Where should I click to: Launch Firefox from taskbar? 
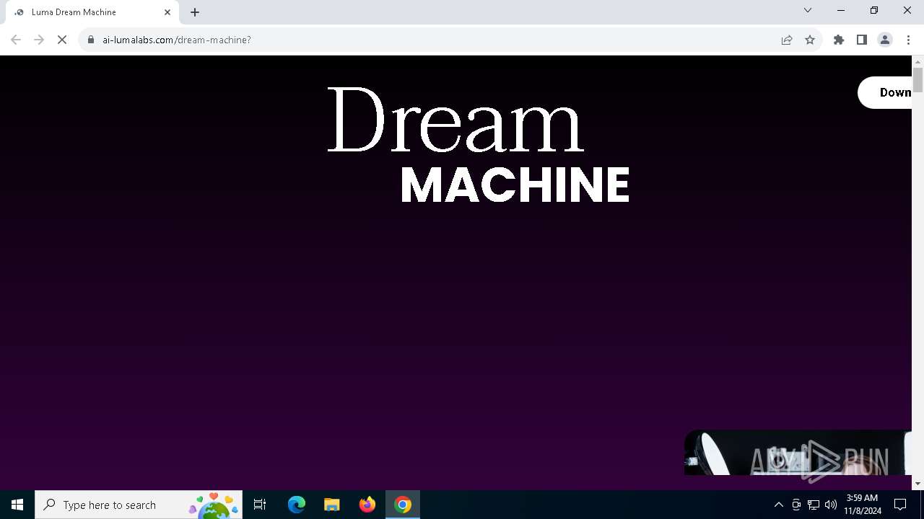point(367,505)
